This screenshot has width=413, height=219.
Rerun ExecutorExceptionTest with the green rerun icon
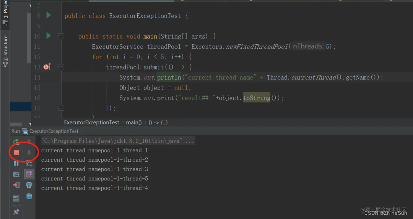(16, 142)
